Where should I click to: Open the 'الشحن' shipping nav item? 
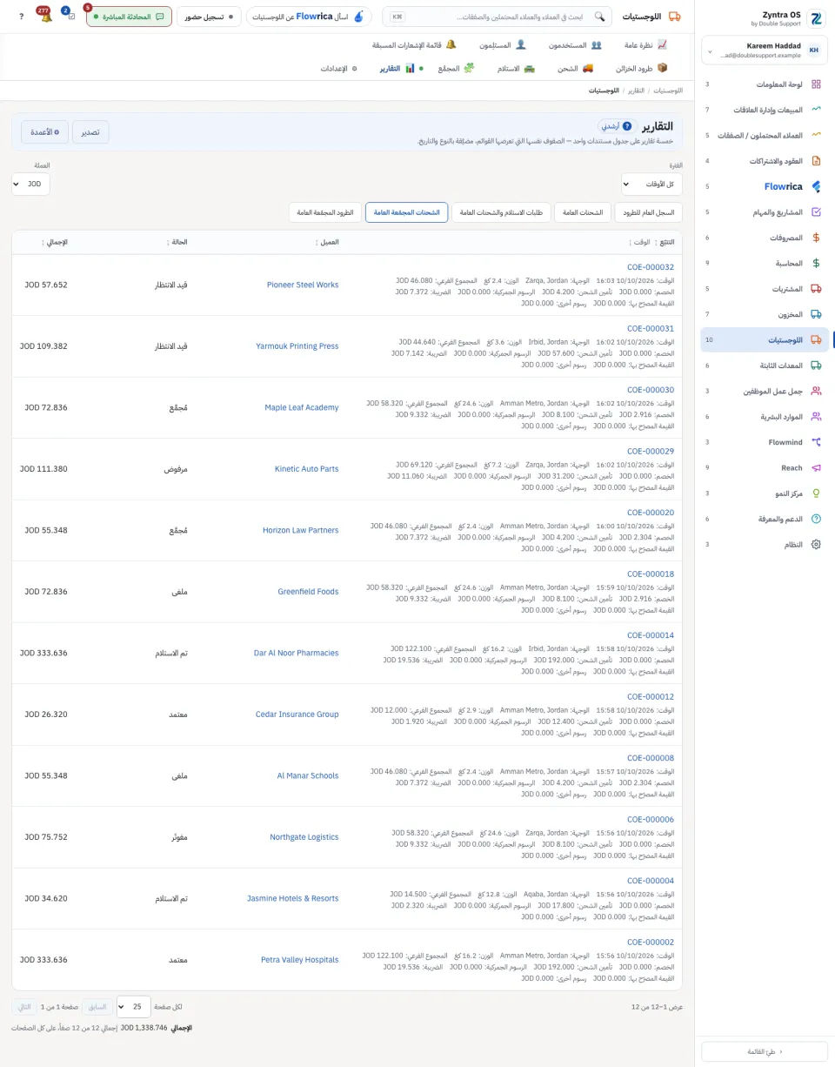point(575,68)
